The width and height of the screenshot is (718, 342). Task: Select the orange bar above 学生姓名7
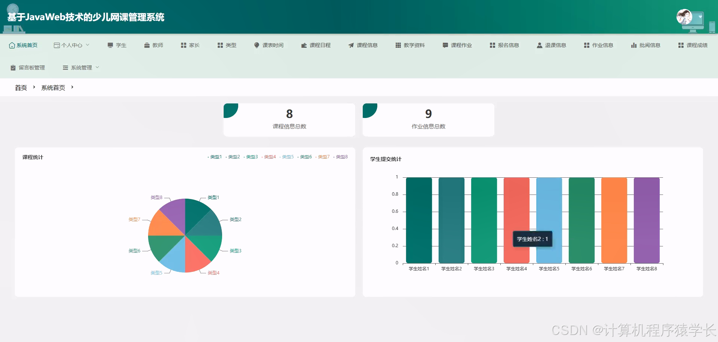(614, 220)
